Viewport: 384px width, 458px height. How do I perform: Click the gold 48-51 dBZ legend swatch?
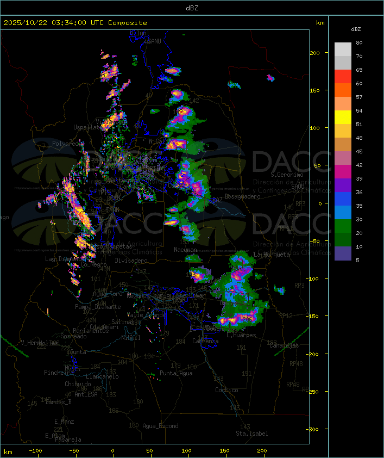coord(343,131)
